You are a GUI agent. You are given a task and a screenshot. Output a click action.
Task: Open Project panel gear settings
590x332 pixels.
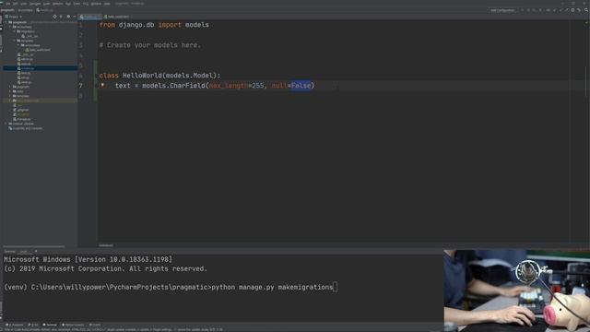[x=68, y=17]
